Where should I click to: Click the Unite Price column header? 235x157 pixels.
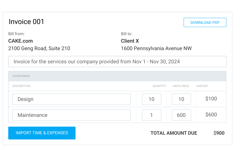coord(181,86)
